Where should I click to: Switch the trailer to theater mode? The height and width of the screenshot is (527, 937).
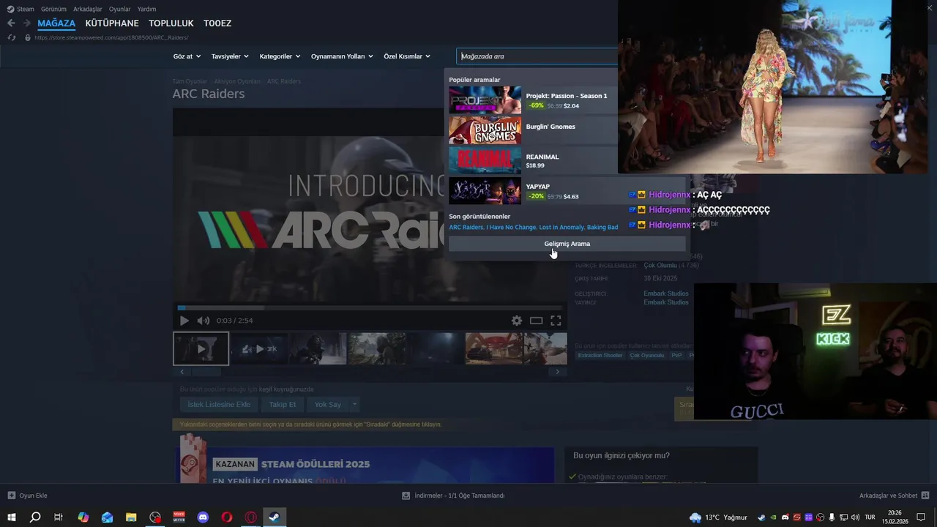coord(536,321)
